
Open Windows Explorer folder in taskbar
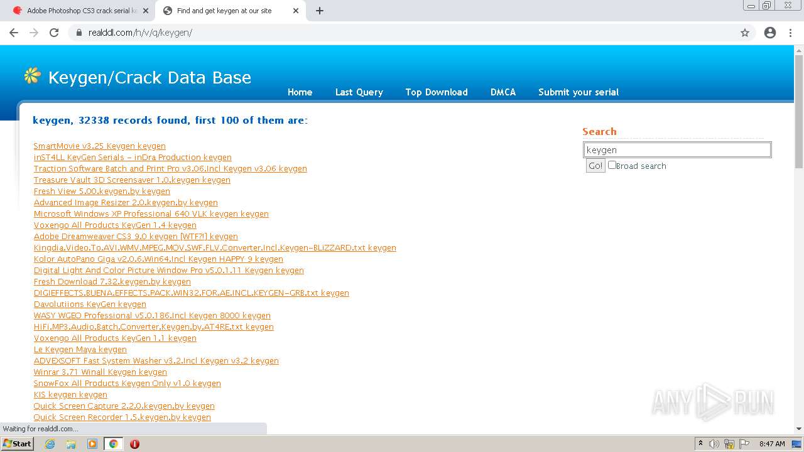(x=71, y=444)
